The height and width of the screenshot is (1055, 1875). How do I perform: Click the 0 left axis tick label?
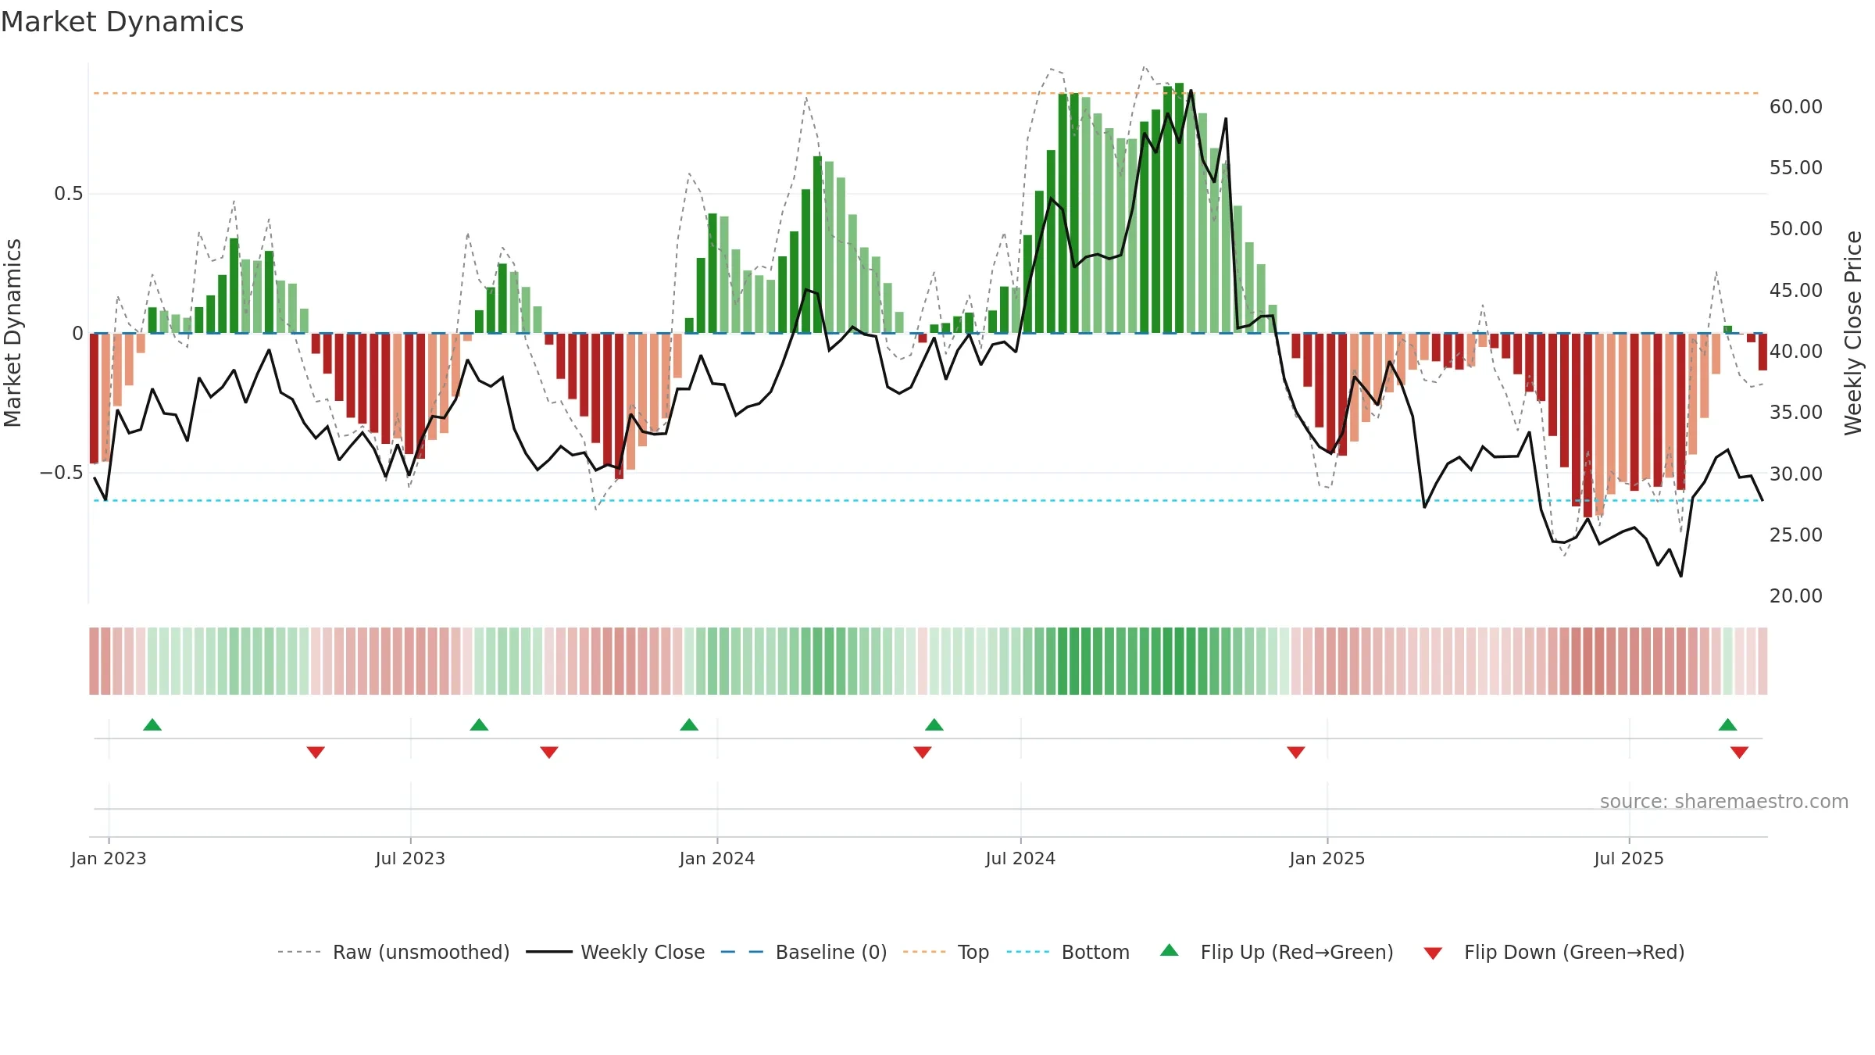pos(77,334)
